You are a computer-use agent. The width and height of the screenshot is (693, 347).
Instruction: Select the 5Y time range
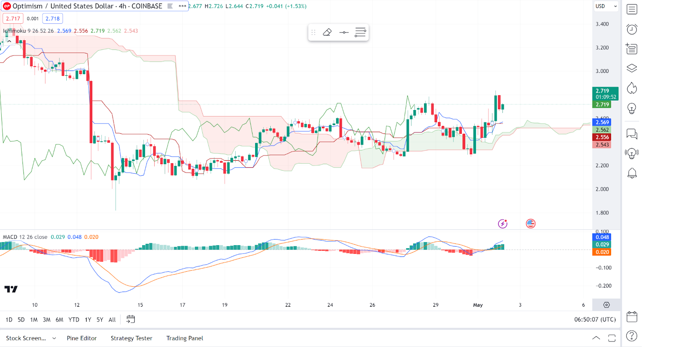100,320
